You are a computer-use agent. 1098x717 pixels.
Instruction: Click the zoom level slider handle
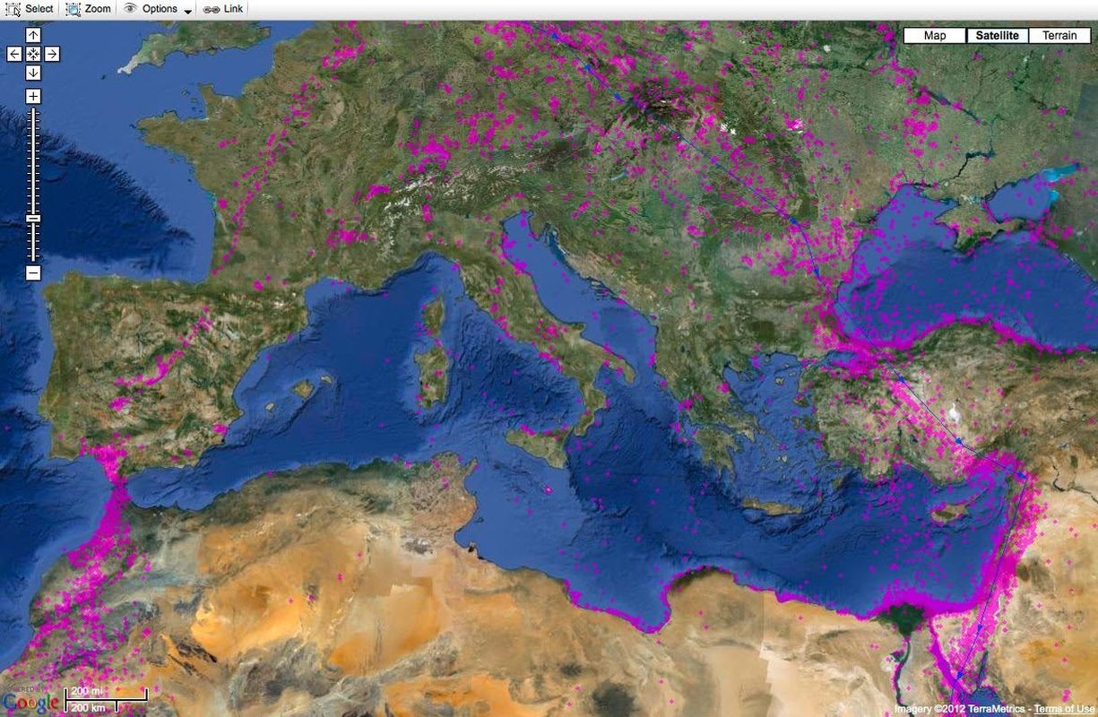point(33,218)
